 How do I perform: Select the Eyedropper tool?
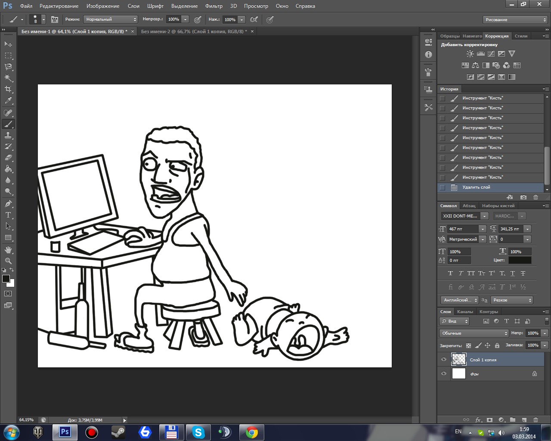(8, 101)
